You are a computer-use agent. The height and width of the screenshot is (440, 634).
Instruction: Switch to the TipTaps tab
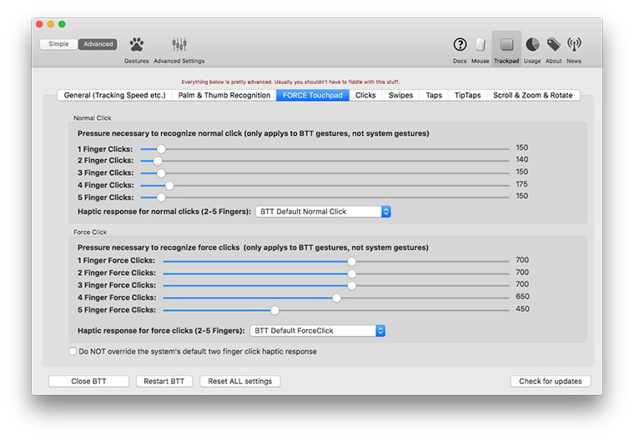coord(467,96)
